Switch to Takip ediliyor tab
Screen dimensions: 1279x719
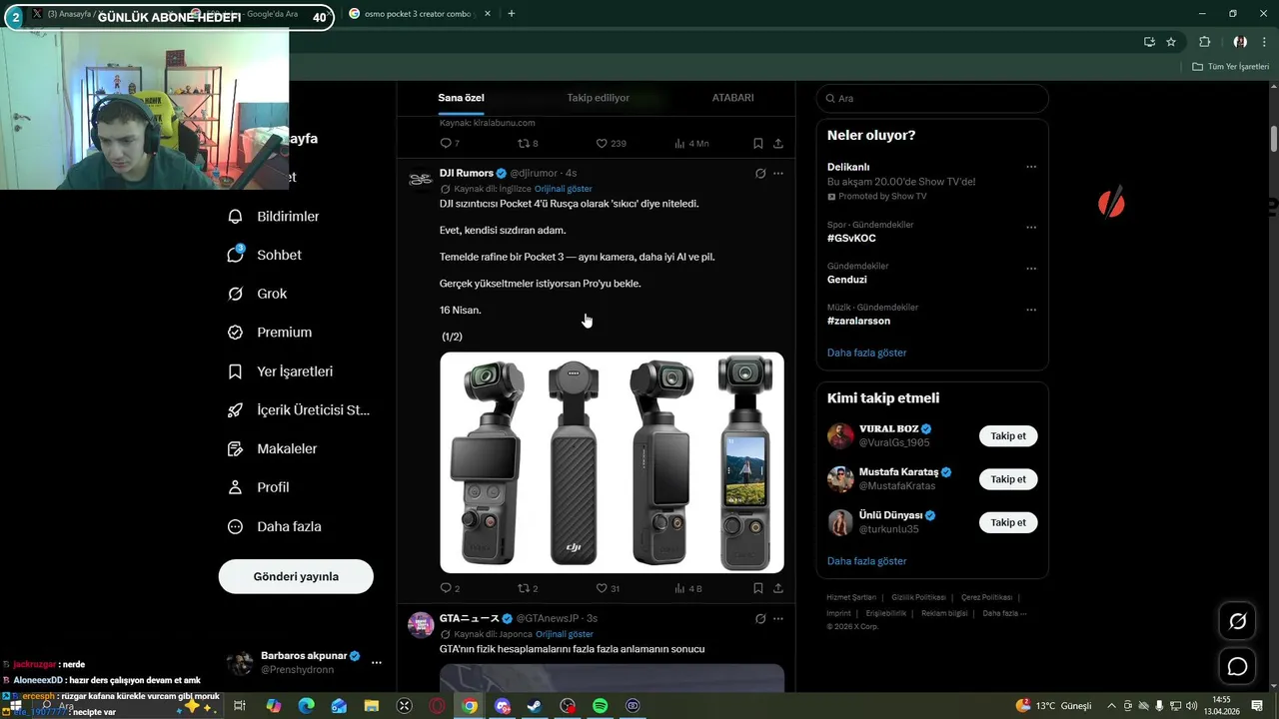tap(598, 98)
